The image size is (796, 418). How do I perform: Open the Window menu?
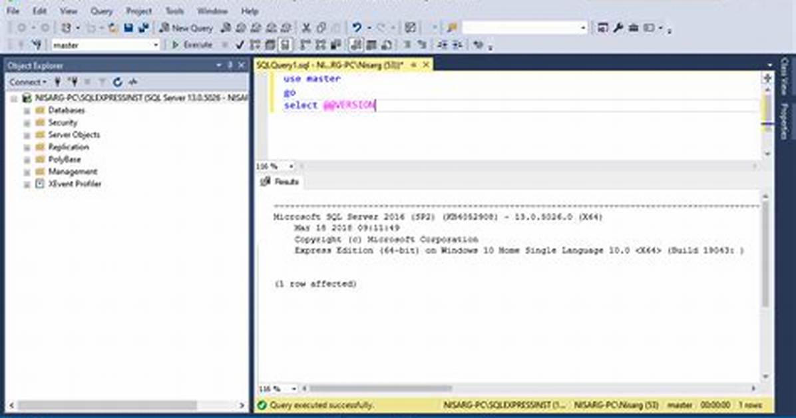(213, 11)
